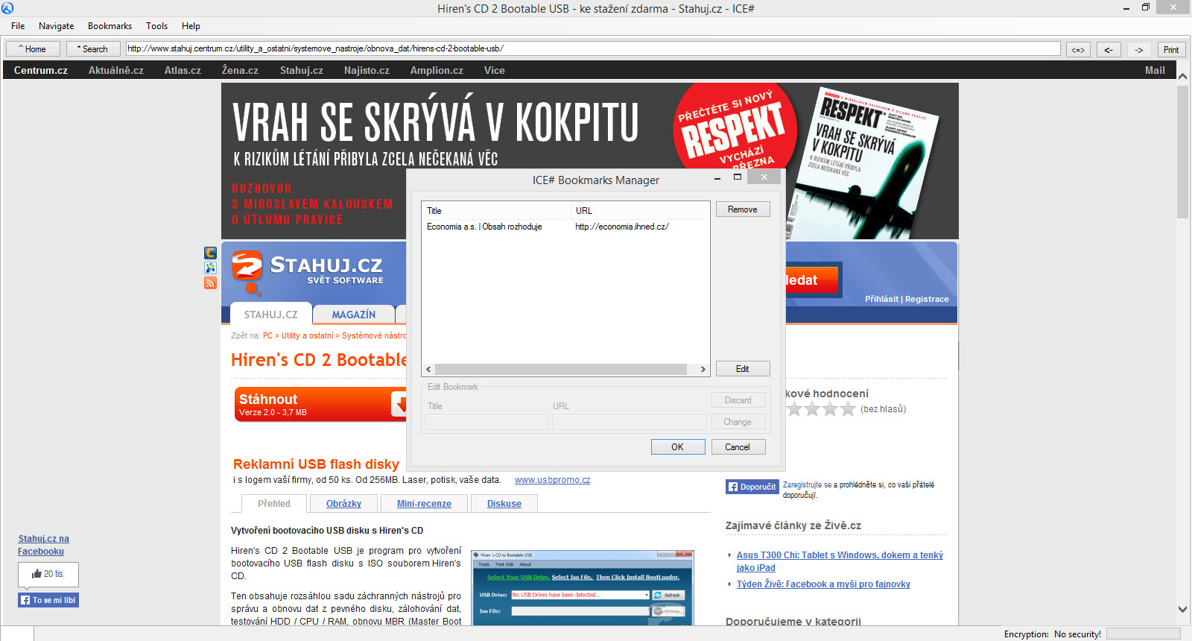Click the Registrace link
Image resolution: width=1192 pixels, height=641 pixels.
point(927,299)
